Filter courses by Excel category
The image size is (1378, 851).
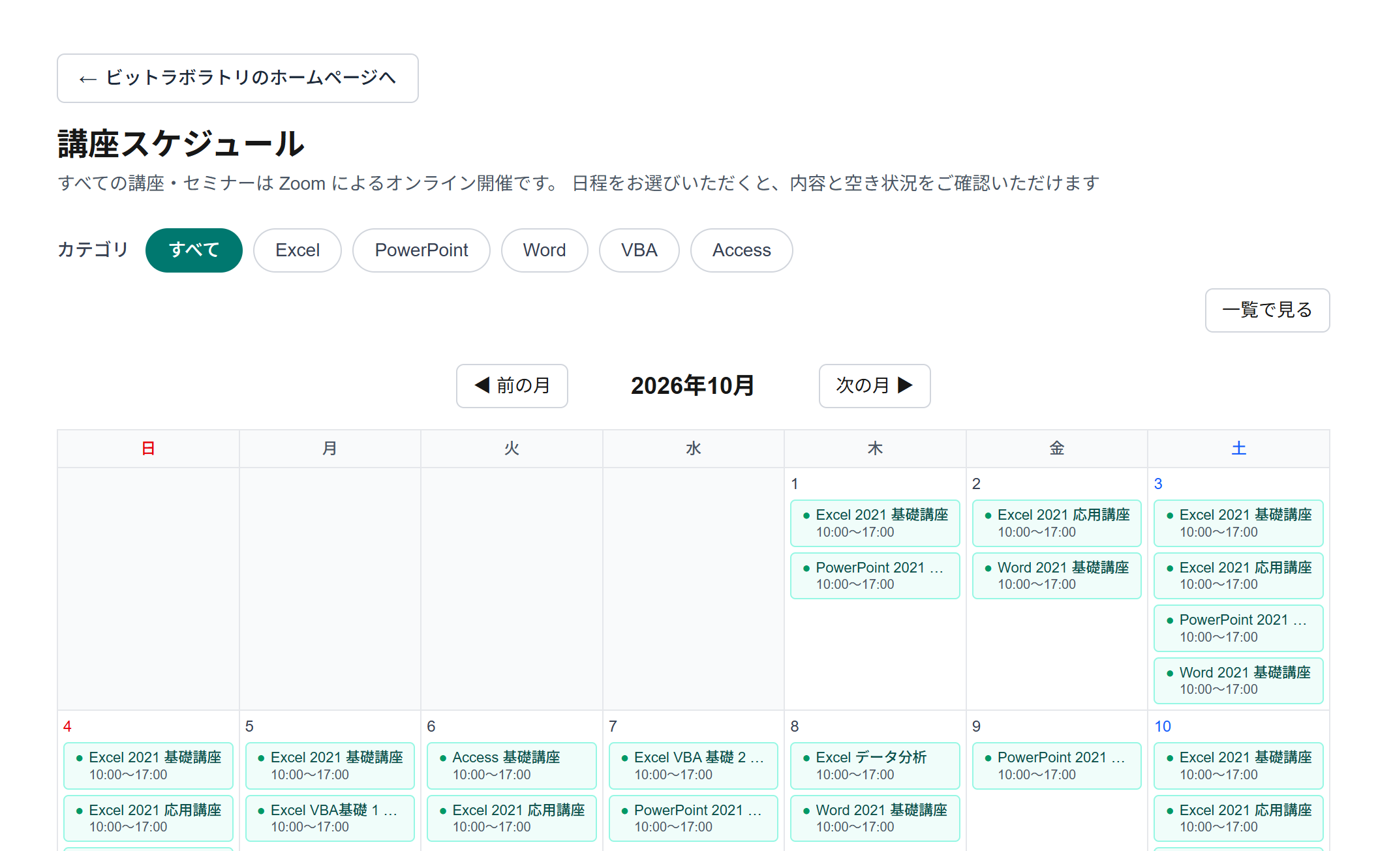coord(298,250)
